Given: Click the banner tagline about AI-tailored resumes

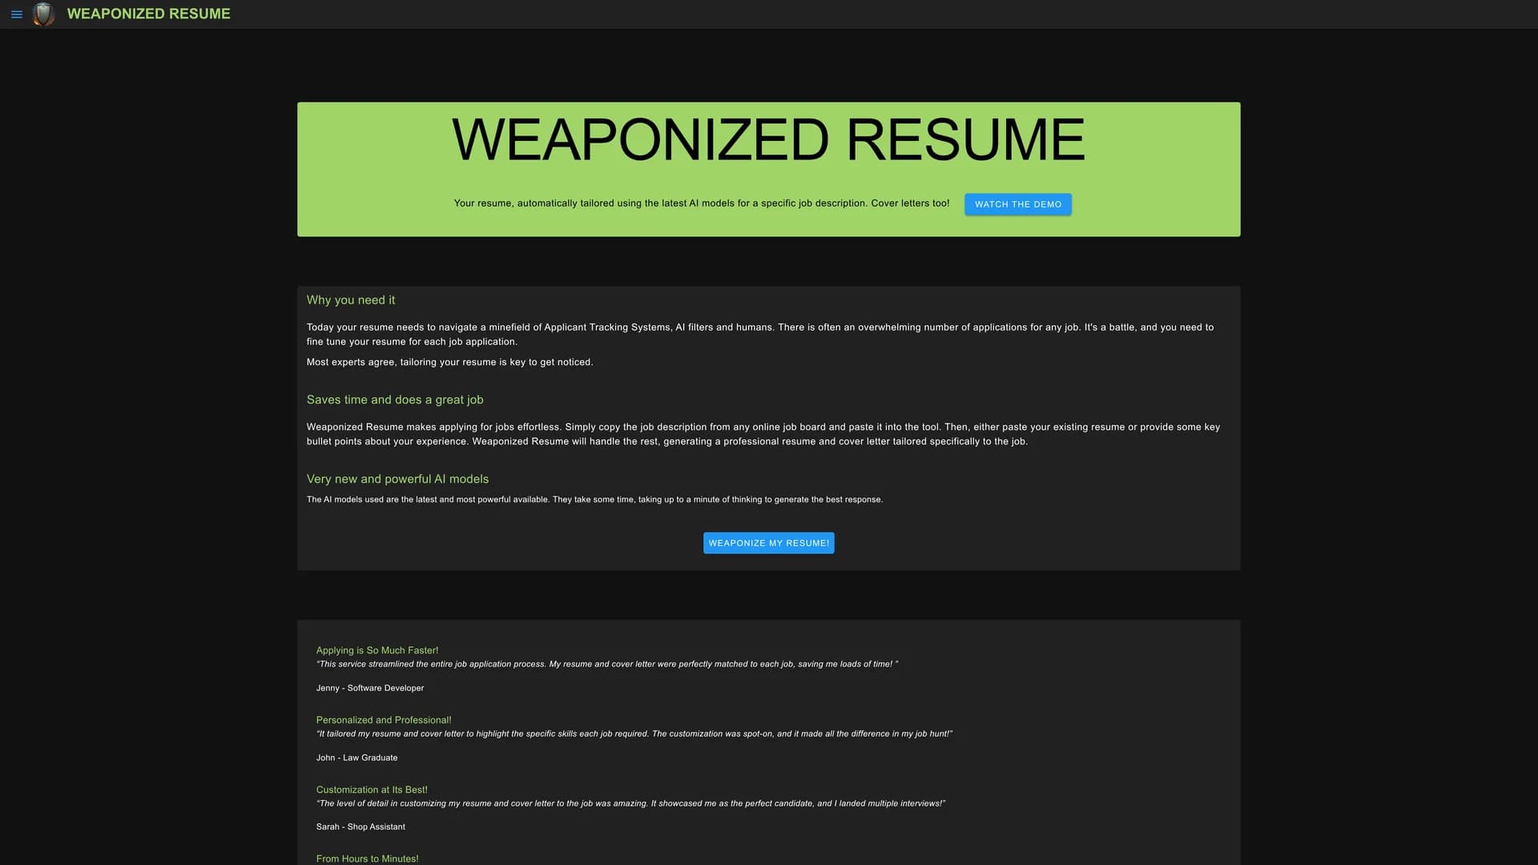Looking at the screenshot, I should click(x=702, y=203).
